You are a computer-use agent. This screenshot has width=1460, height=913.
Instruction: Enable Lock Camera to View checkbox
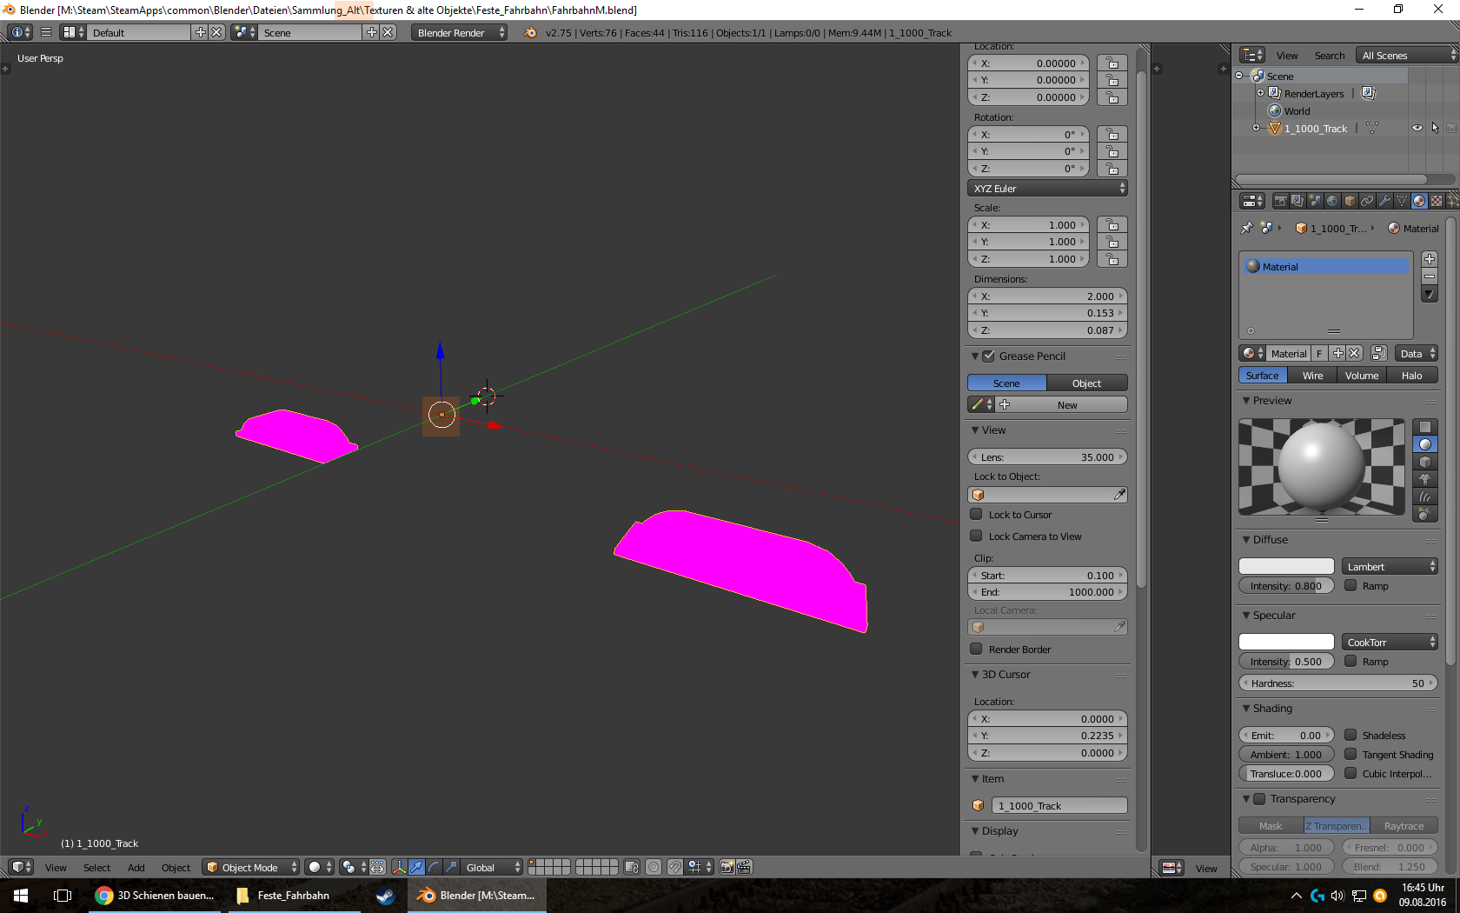976,536
